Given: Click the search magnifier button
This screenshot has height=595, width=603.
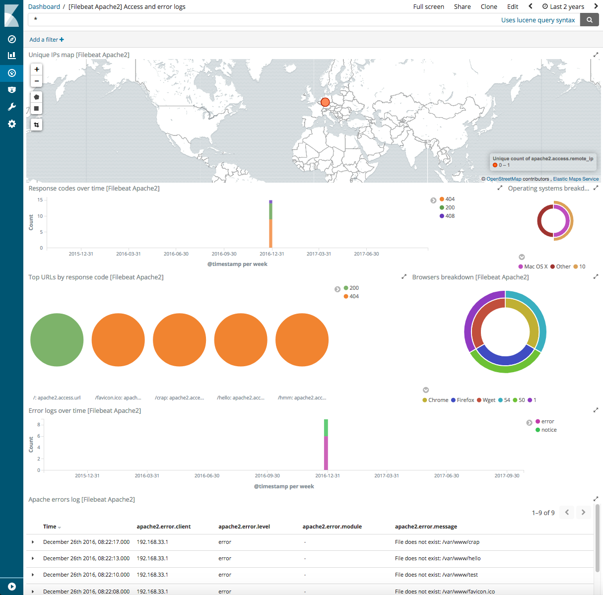Looking at the screenshot, I should (x=589, y=20).
